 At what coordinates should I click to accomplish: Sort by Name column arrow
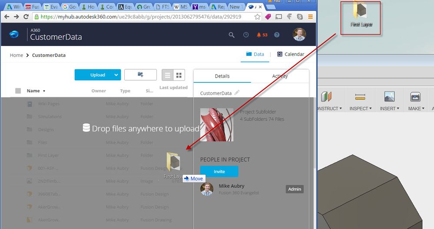pyautogui.click(x=44, y=91)
